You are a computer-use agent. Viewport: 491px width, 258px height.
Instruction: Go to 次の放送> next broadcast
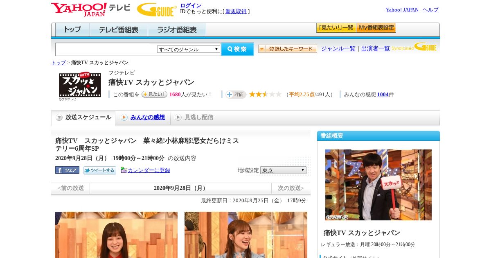(x=291, y=188)
